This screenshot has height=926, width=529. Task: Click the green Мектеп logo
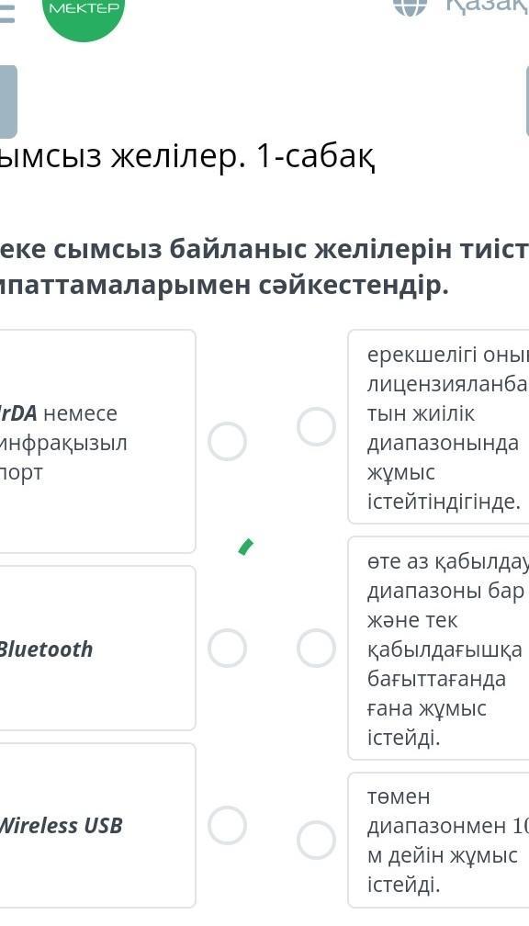(x=84, y=15)
